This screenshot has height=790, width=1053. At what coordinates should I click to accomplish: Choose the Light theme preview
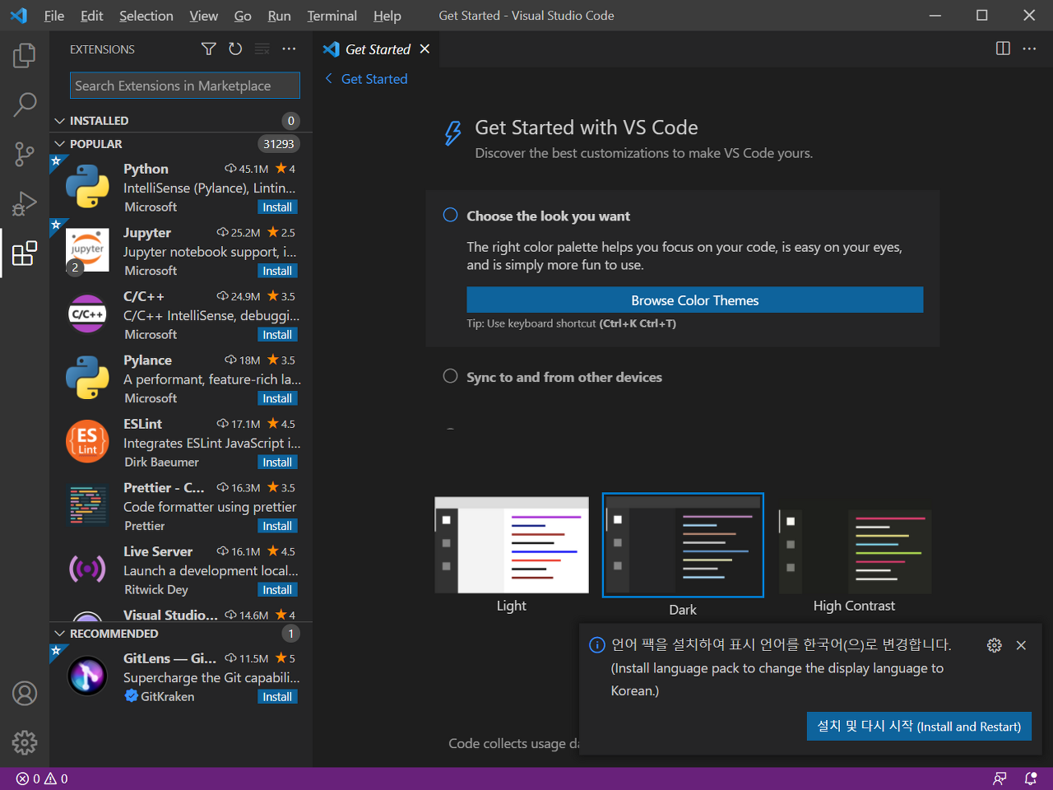(x=512, y=545)
